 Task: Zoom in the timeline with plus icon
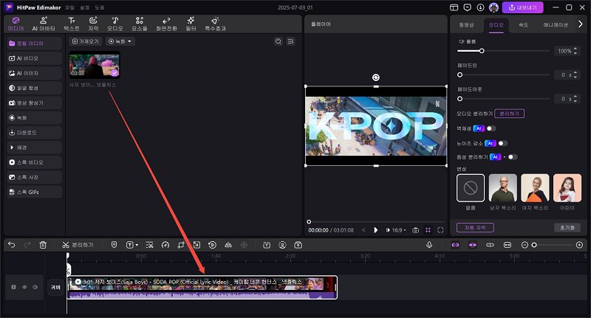pyautogui.click(x=580, y=245)
